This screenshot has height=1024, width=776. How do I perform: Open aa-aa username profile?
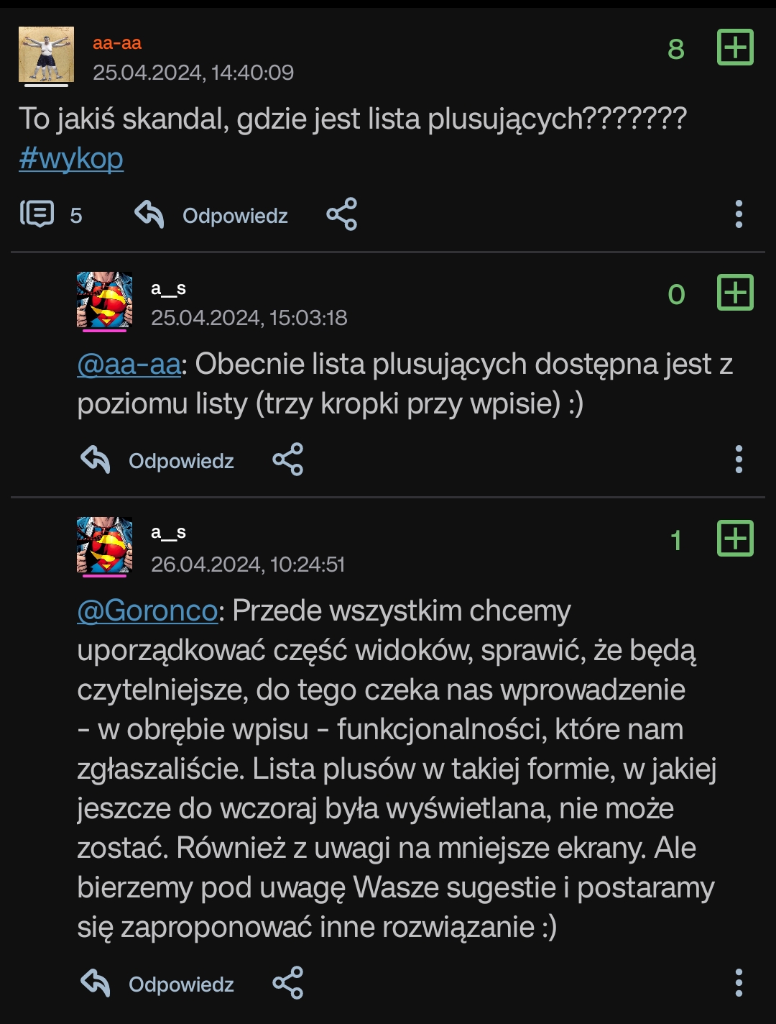[117, 43]
